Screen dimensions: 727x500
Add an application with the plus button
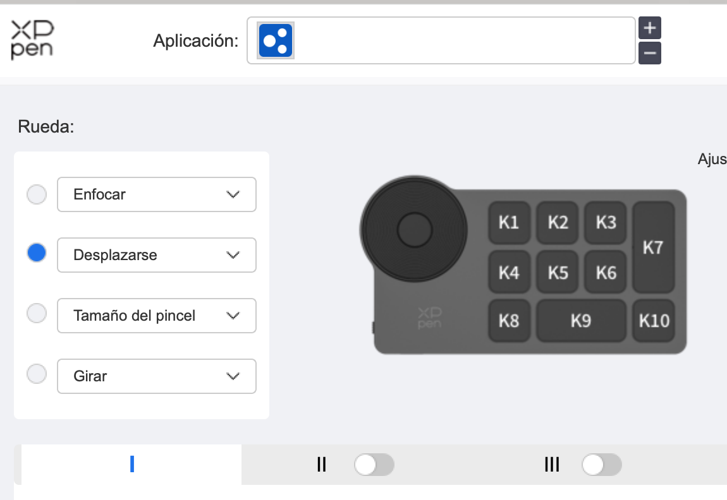(x=650, y=28)
